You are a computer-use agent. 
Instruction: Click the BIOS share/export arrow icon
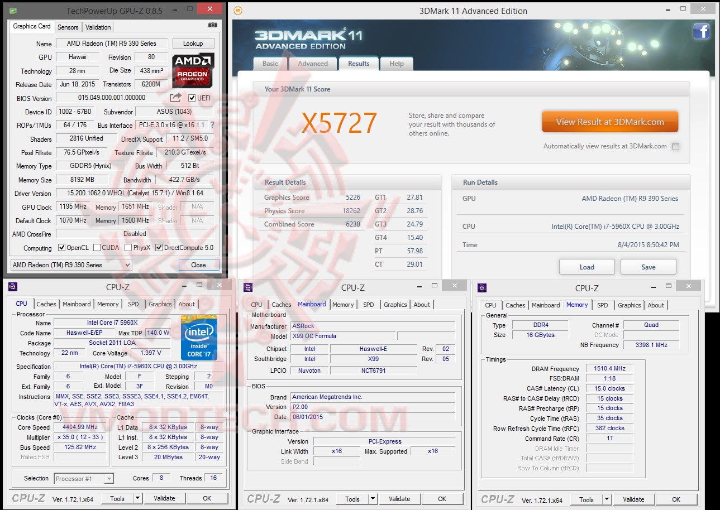click(175, 98)
